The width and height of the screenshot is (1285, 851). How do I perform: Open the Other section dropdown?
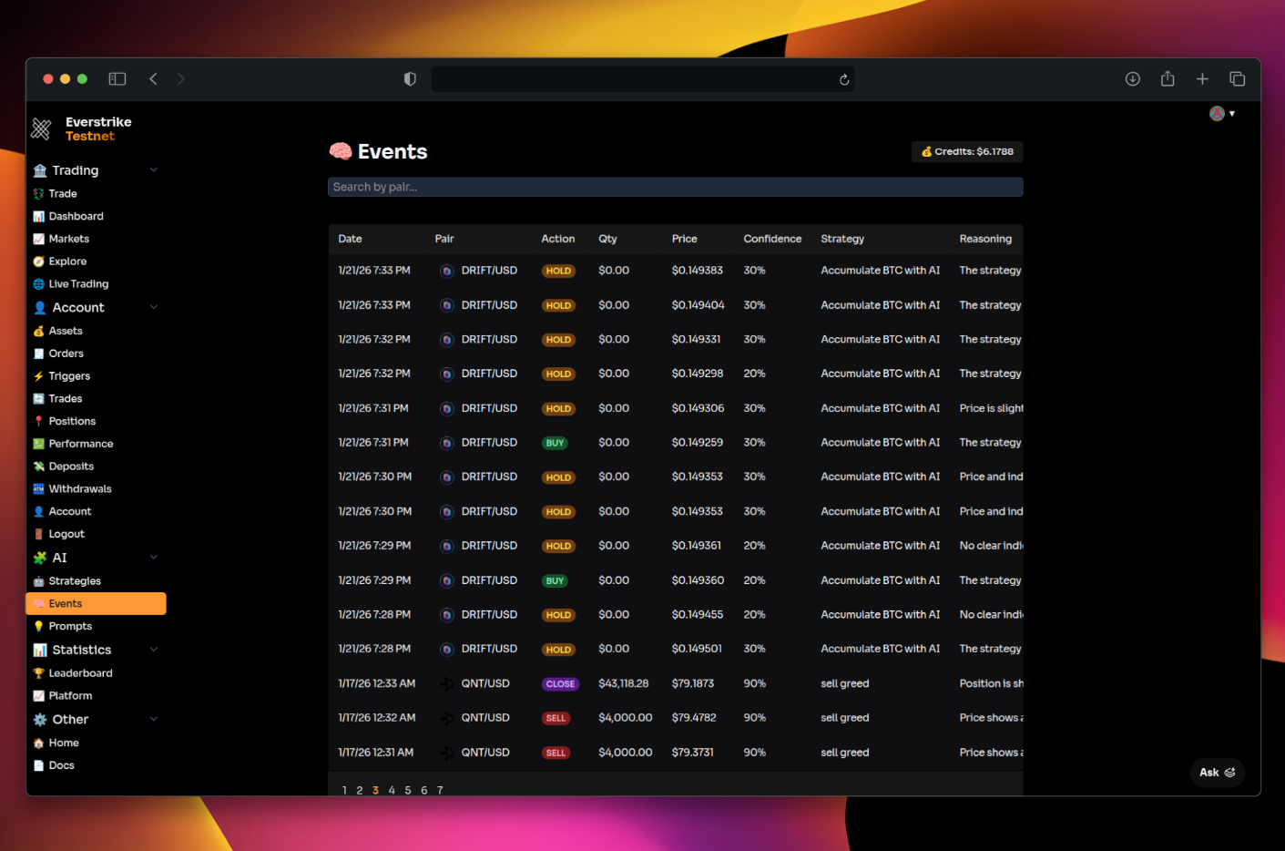(x=153, y=719)
